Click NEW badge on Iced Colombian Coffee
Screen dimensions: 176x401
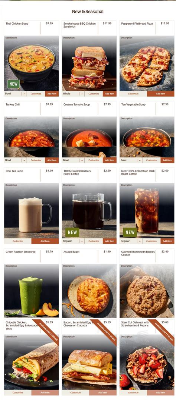130,232
